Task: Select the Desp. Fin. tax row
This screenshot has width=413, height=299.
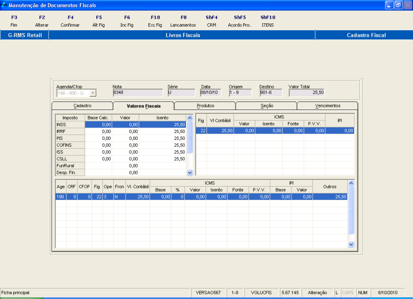Action: (121, 172)
